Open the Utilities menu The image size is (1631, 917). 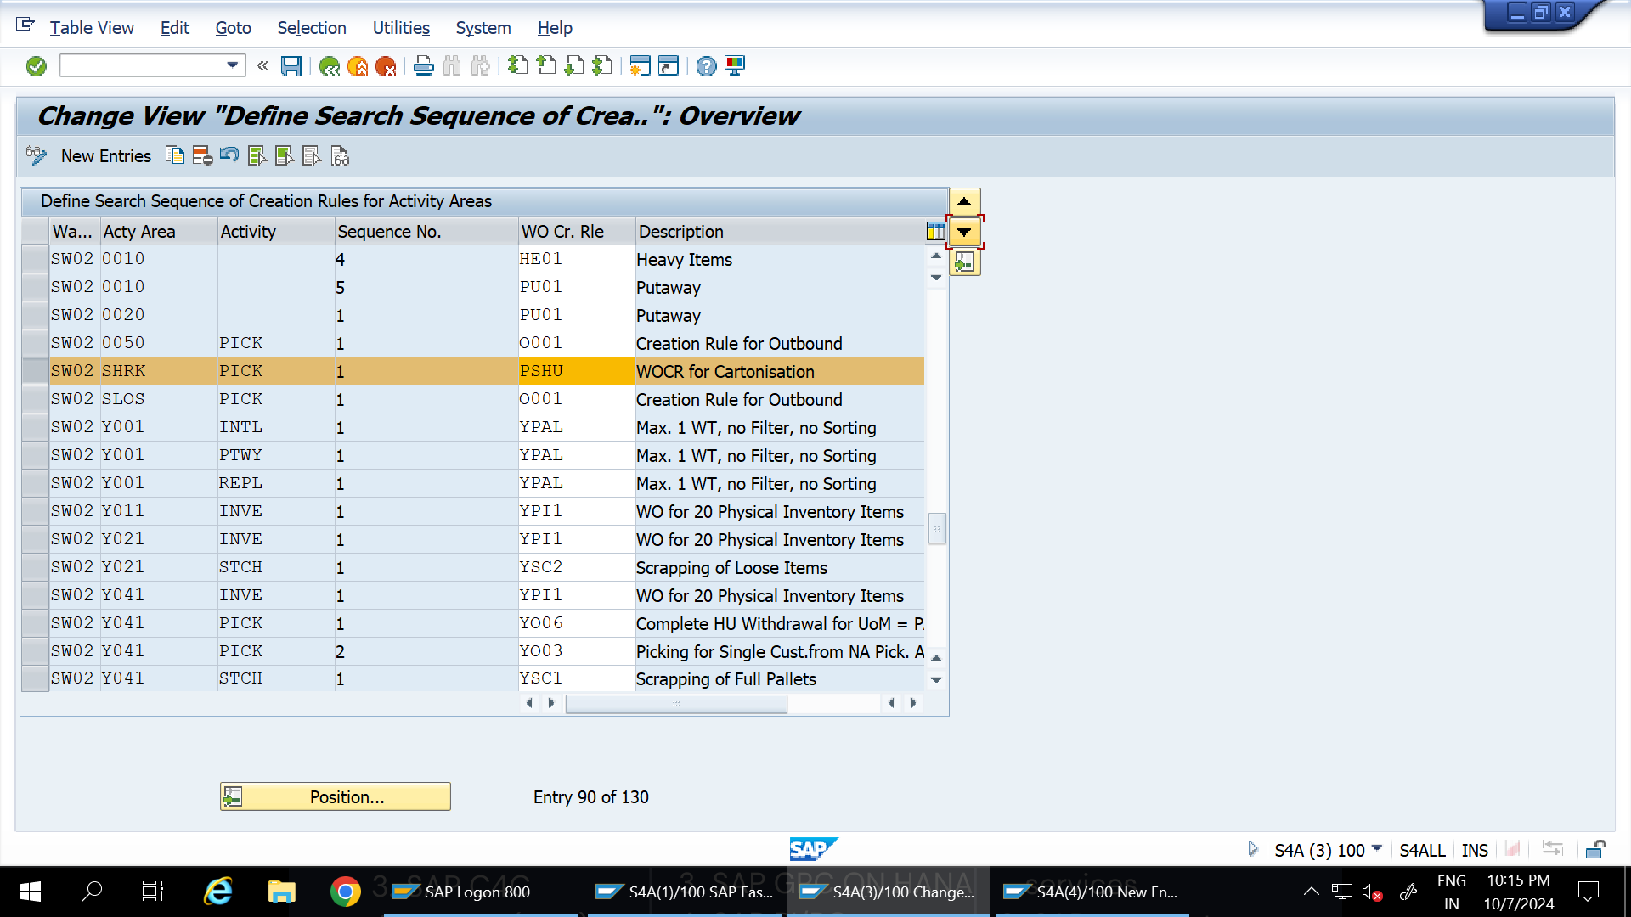point(401,28)
